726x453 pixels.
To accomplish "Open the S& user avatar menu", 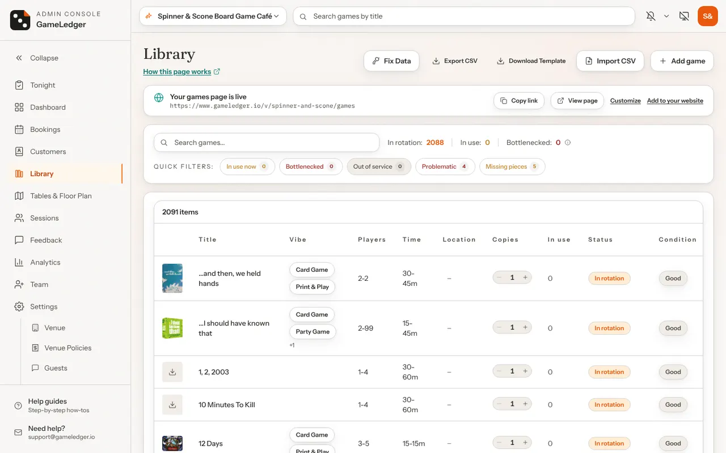I will (708, 16).
